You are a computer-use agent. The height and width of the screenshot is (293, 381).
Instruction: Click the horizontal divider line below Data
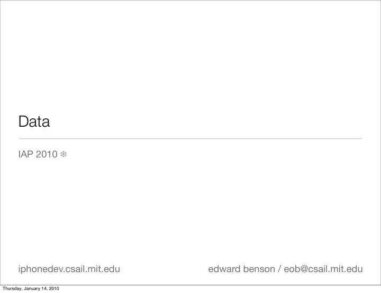pyautogui.click(x=190, y=139)
